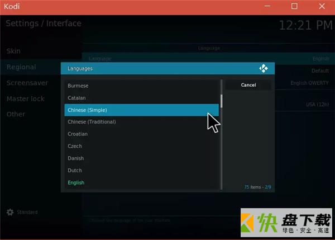Image resolution: width=335 pixels, height=240 pixels.
Task: Select Czech from the language list
Action: [x=141, y=146]
